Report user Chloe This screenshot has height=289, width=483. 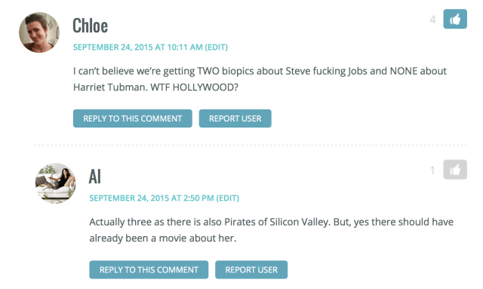tap(235, 118)
